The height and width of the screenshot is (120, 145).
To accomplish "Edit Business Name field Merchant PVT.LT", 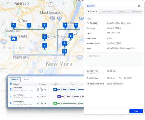I will [114, 43].
